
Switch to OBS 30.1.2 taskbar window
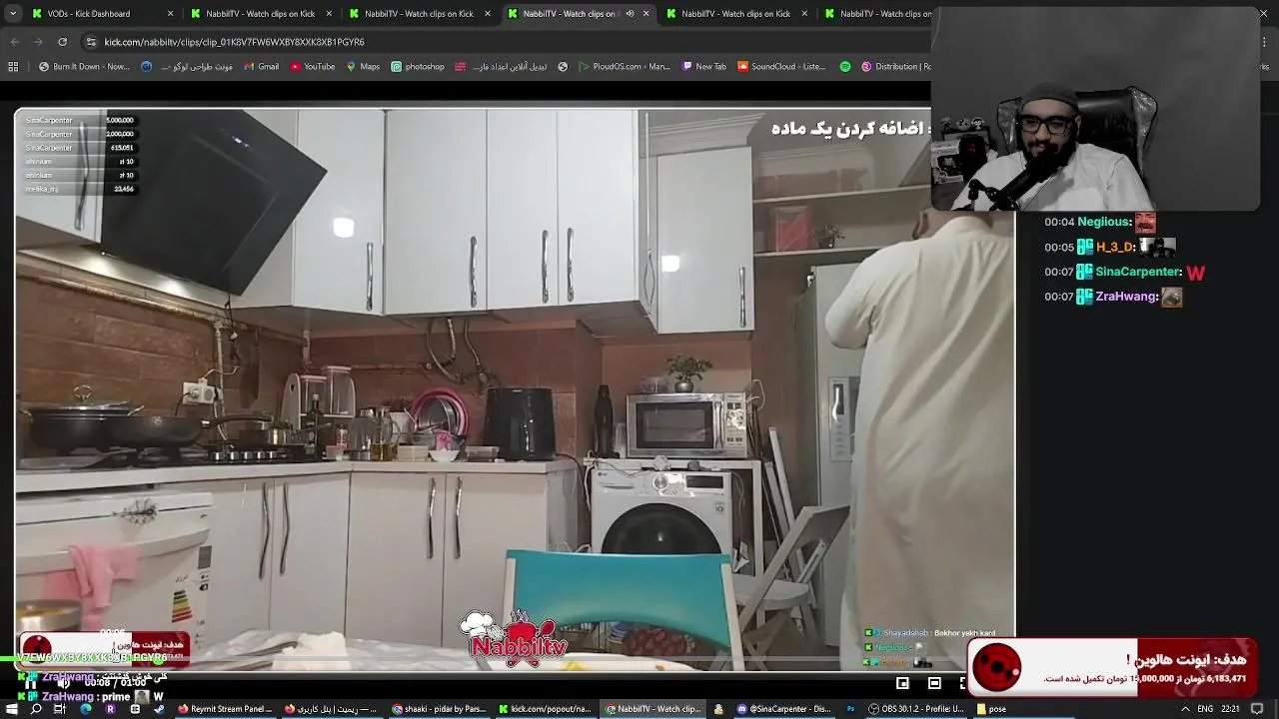point(915,709)
